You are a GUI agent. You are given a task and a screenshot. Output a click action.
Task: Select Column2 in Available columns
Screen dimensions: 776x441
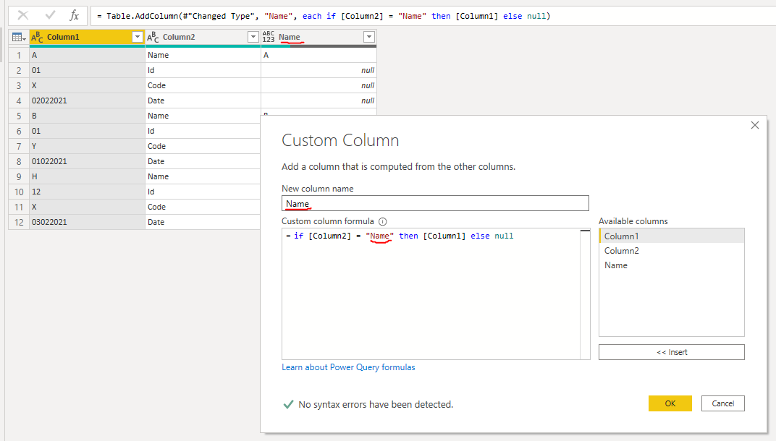pos(672,251)
